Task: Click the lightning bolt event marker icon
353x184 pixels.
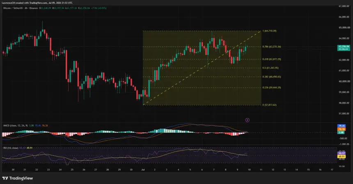Action: coord(247,120)
